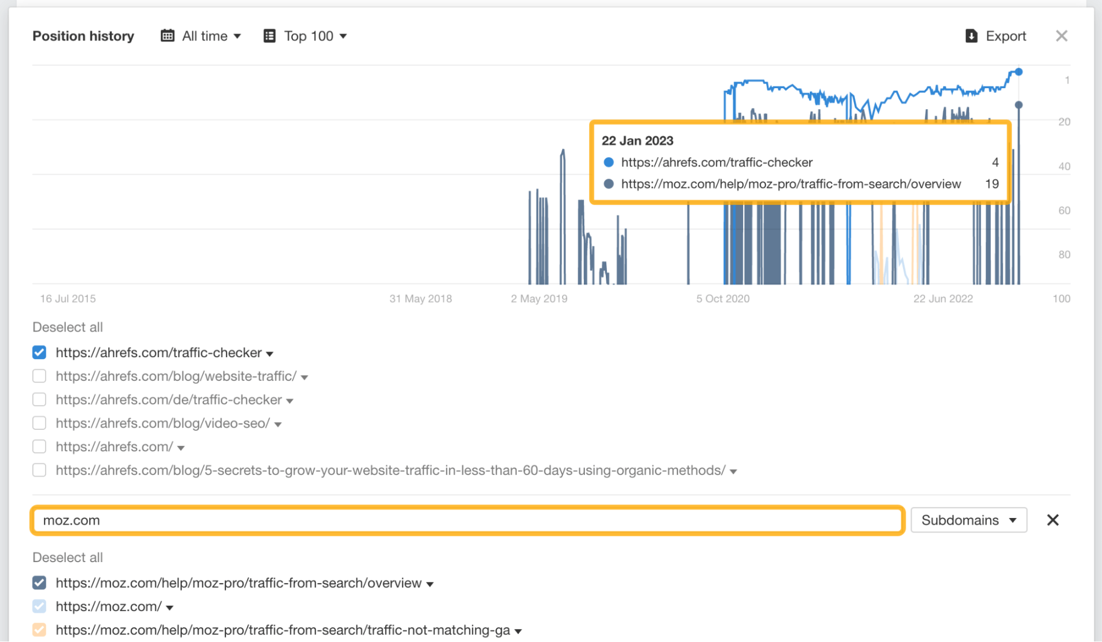Click the highest blue data point on the chart

pyautogui.click(x=1018, y=71)
